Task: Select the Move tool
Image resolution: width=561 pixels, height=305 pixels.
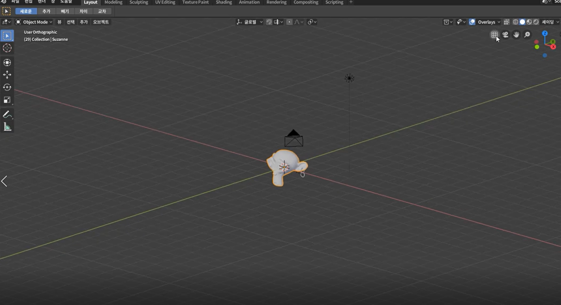Action: pyautogui.click(x=7, y=75)
